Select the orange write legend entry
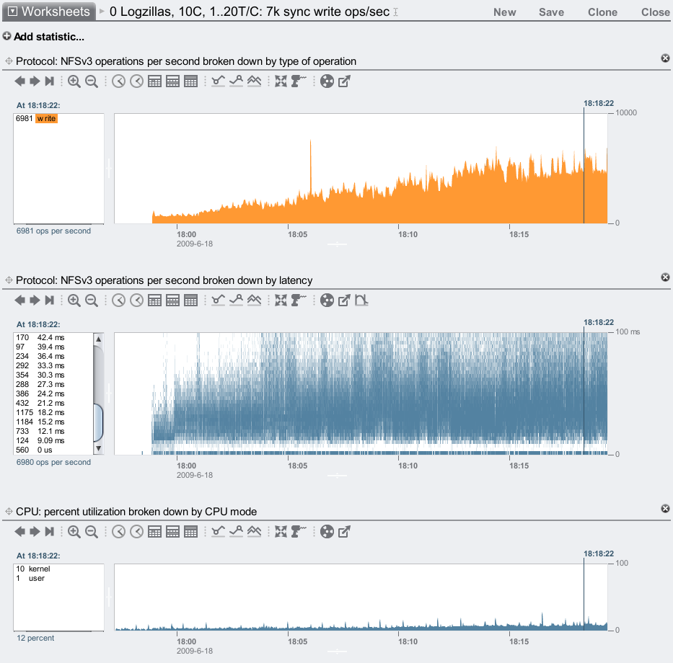 tap(46, 118)
